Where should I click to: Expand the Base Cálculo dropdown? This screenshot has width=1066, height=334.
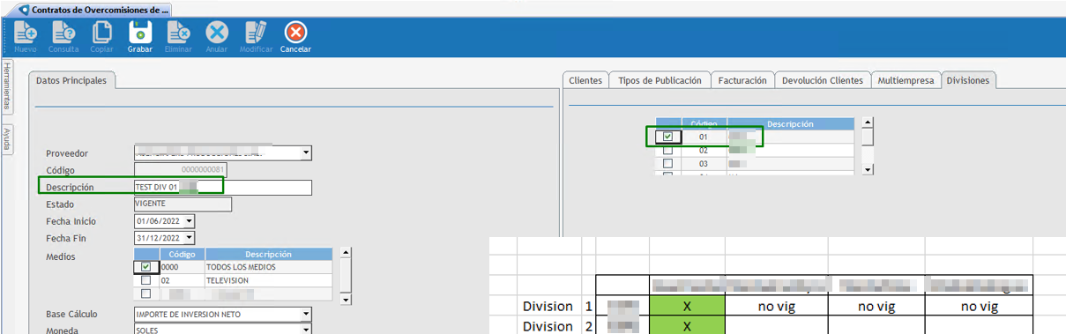tap(306, 314)
